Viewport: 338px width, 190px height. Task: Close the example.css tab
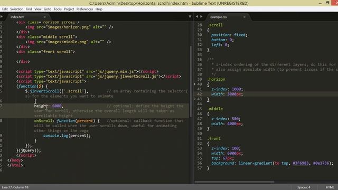click(x=244, y=17)
